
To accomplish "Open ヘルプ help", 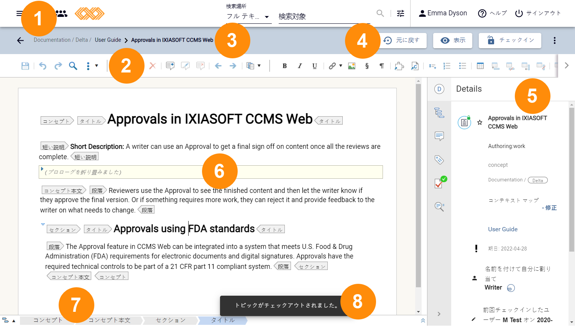I will [493, 13].
